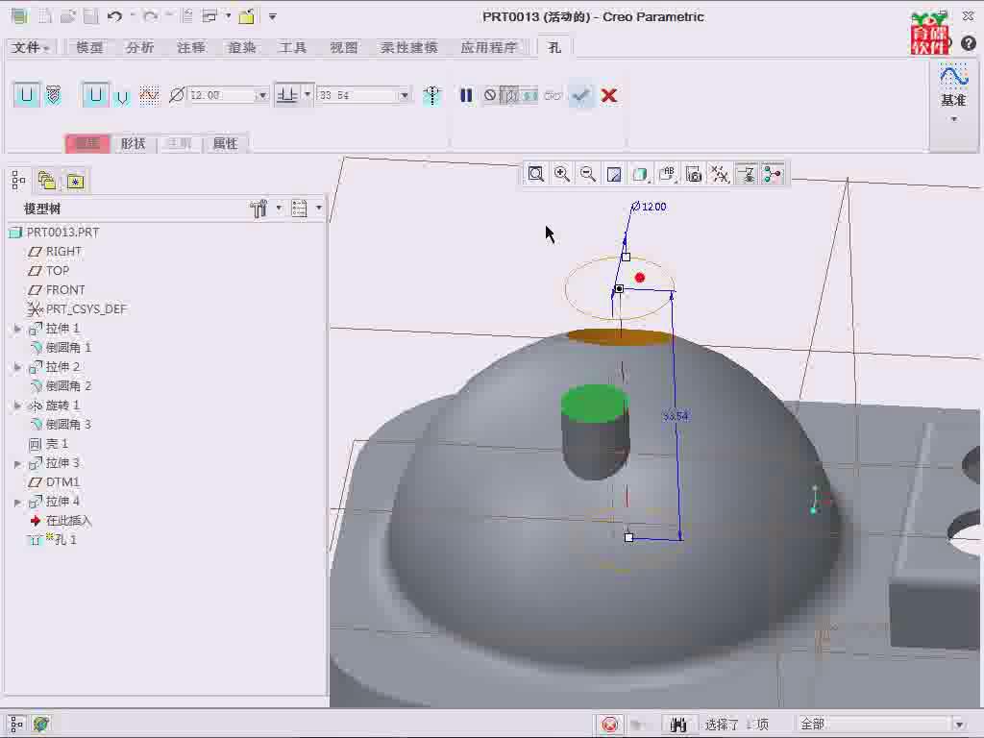Viewport: 984px width, 738px height.
Task: Click the view manager camera icon
Action: pos(694,174)
